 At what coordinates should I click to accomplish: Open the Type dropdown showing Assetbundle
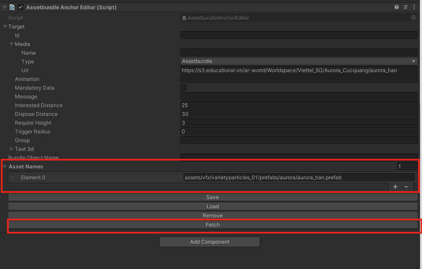[x=299, y=61]
